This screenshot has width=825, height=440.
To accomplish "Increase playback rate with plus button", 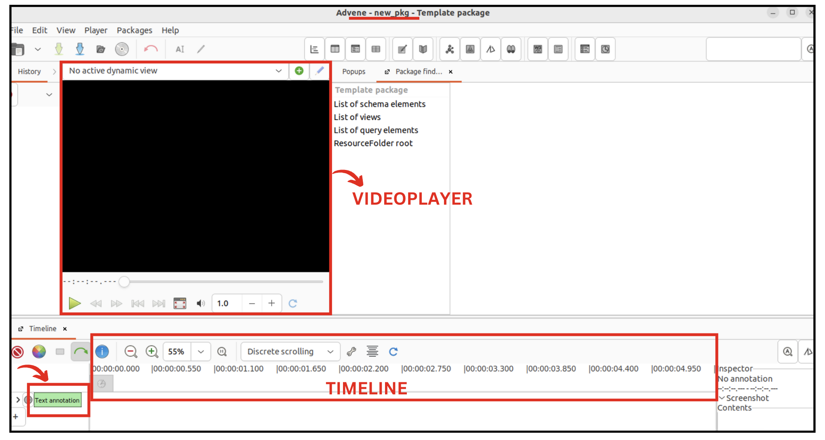I will [x=271, y=303].
